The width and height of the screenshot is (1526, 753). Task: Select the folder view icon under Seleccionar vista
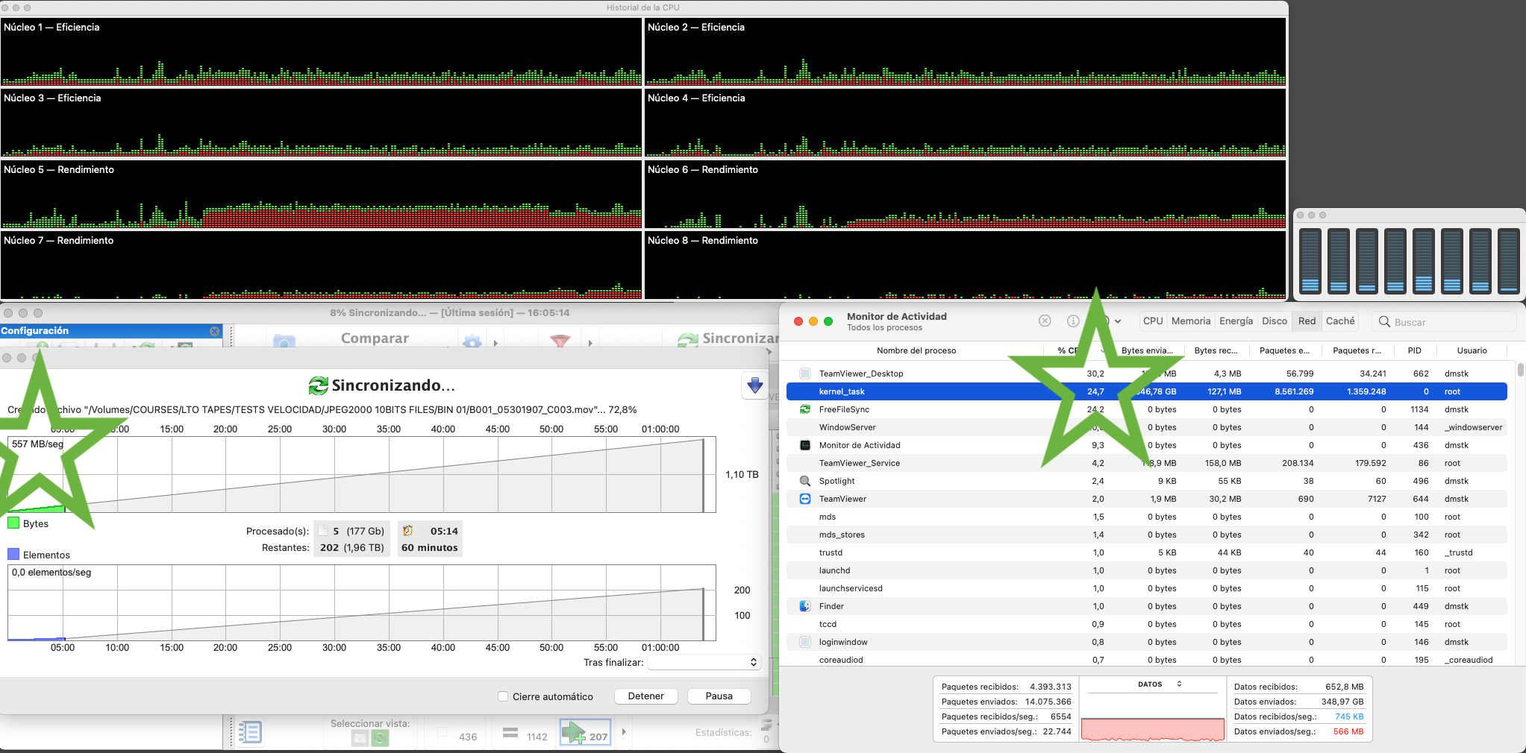coord(360,738)
